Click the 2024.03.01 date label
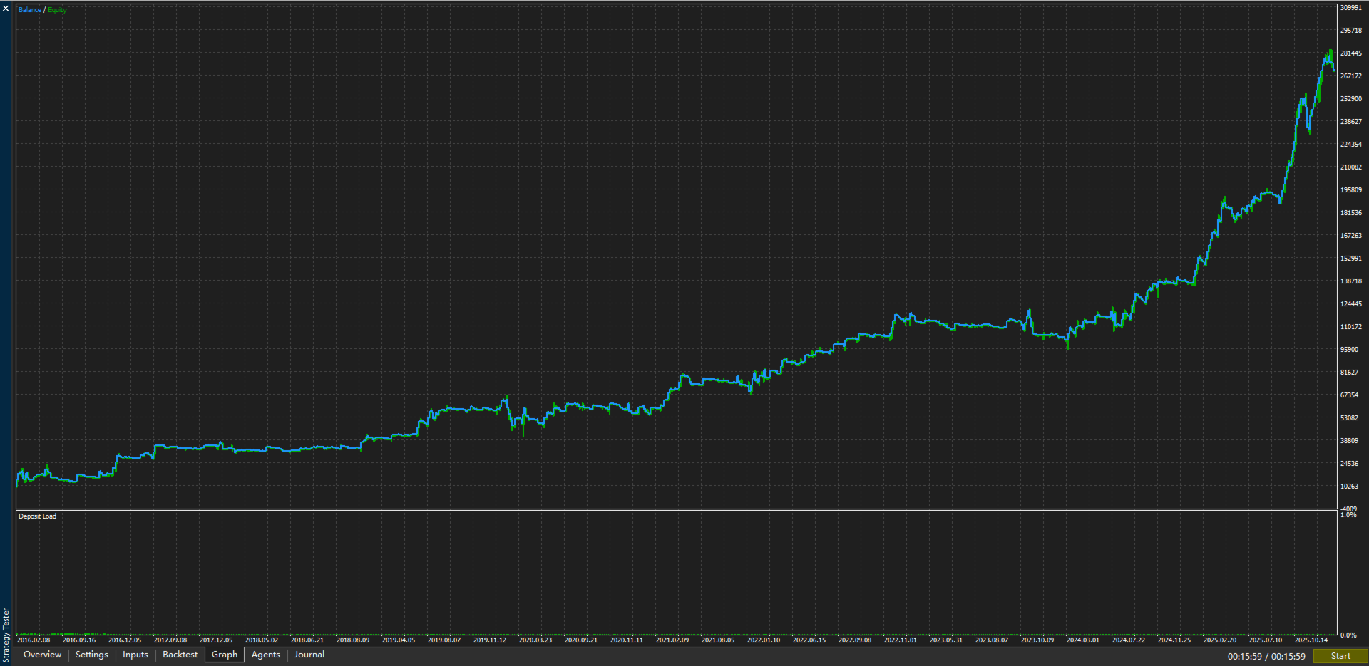The image size is (1369, 666). point(1083,640)
